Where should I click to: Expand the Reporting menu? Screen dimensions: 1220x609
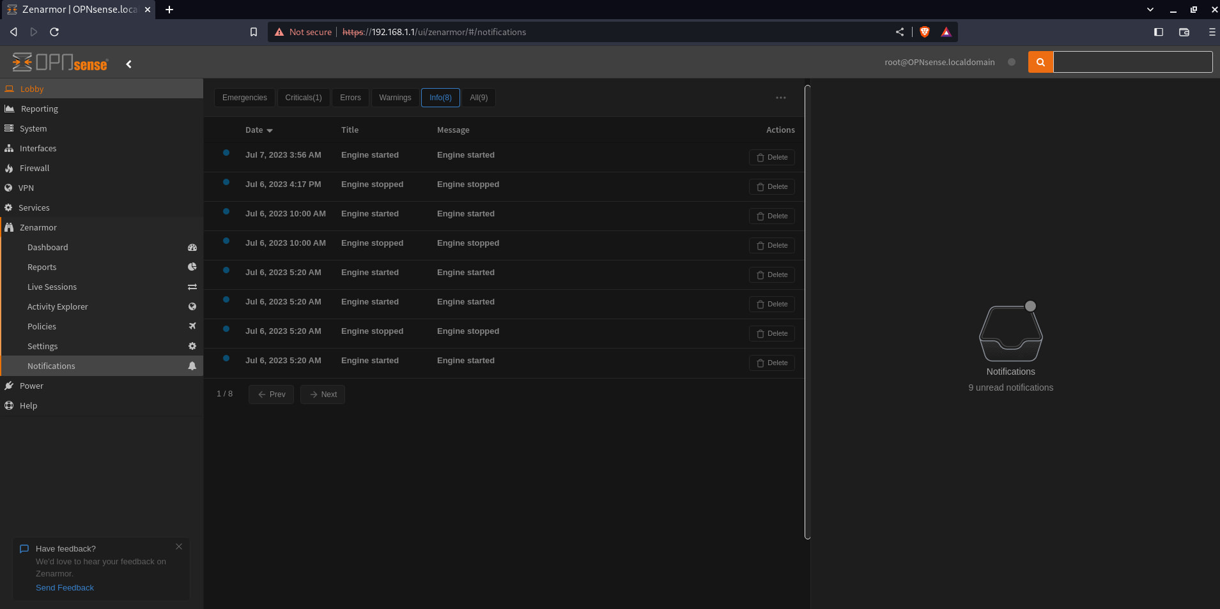102,109
